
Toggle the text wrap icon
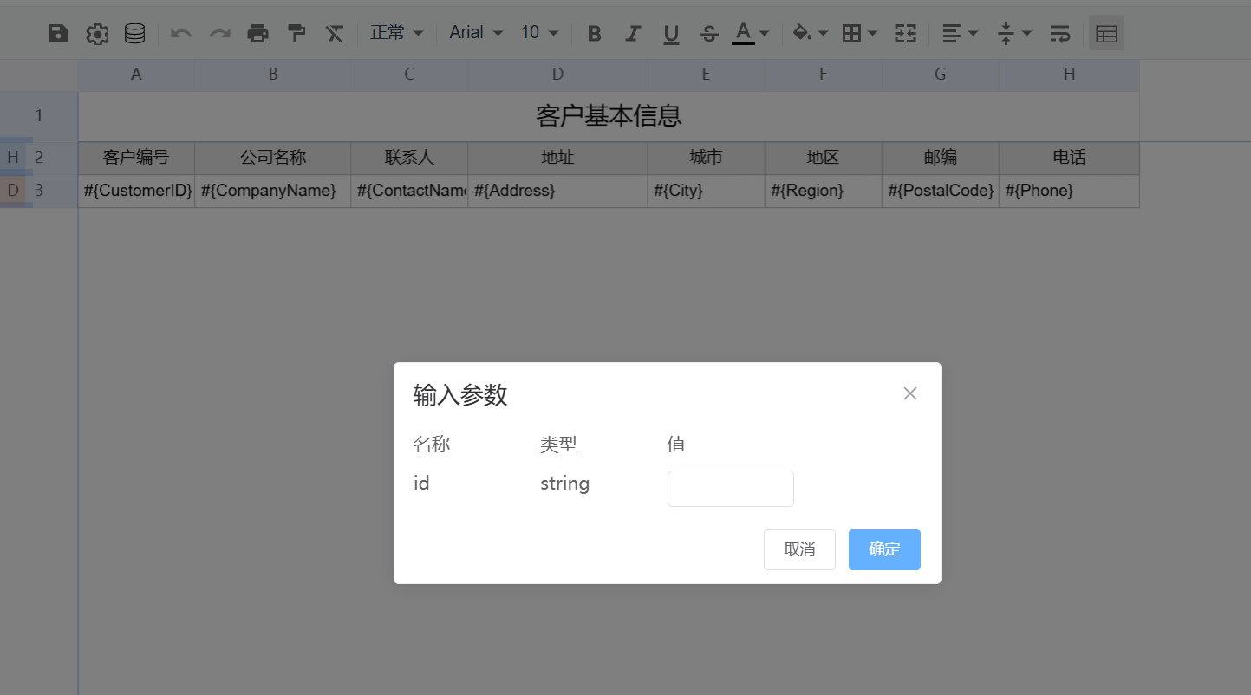pos(1059,34)
